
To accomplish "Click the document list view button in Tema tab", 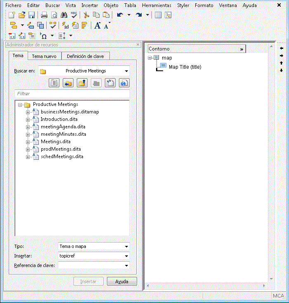I will tap(54, 83).
